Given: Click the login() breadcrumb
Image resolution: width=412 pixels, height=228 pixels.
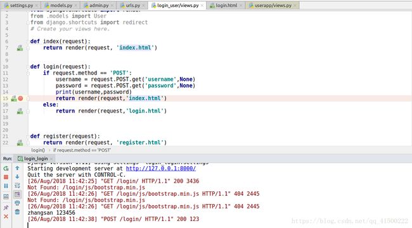Looking at the screenshot, I should pyautogui.click(x=38, y=150).
